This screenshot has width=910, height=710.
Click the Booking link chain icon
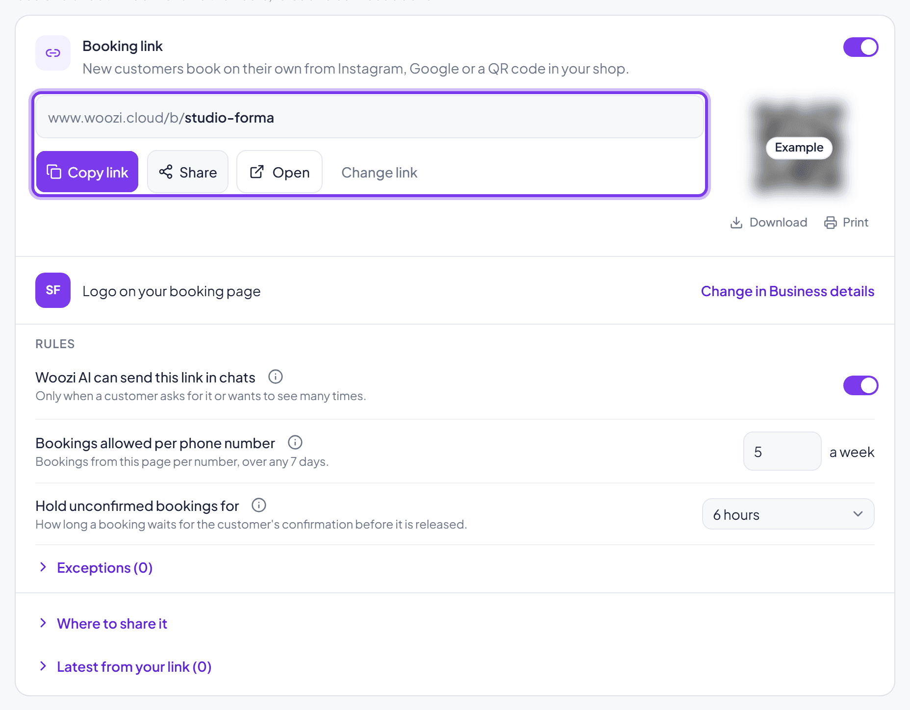click(x=53, y=53)
